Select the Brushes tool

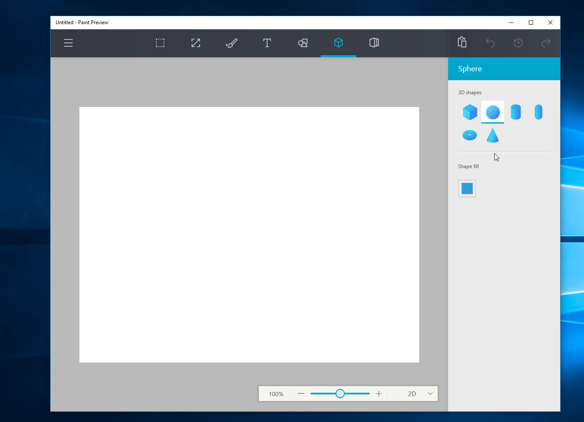[x=231, y=43]
